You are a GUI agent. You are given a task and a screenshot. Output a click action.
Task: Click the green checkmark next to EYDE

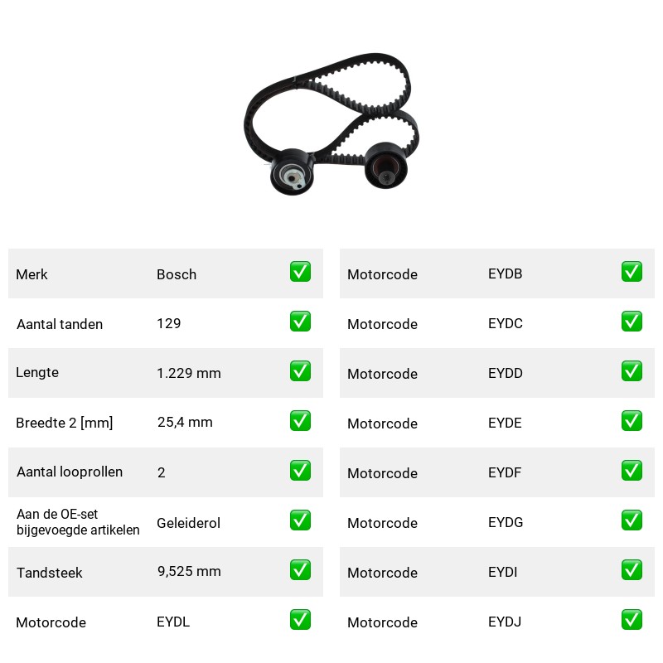(632, 421)
